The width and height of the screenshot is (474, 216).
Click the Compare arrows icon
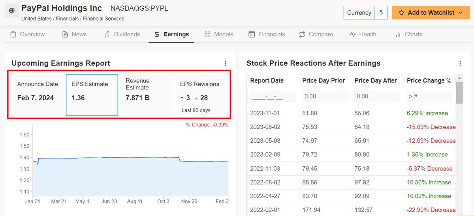(x=302, y=34)
